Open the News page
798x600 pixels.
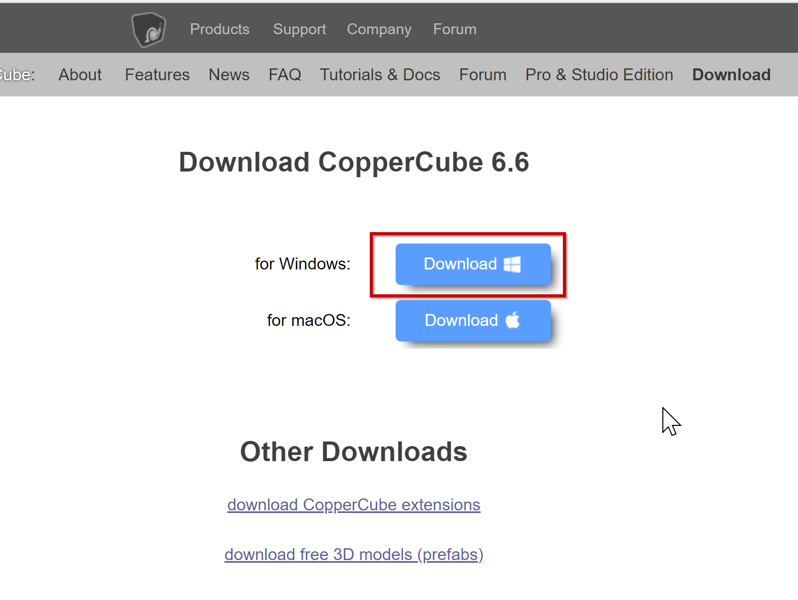pyautogui.click(x=229, y=75)
